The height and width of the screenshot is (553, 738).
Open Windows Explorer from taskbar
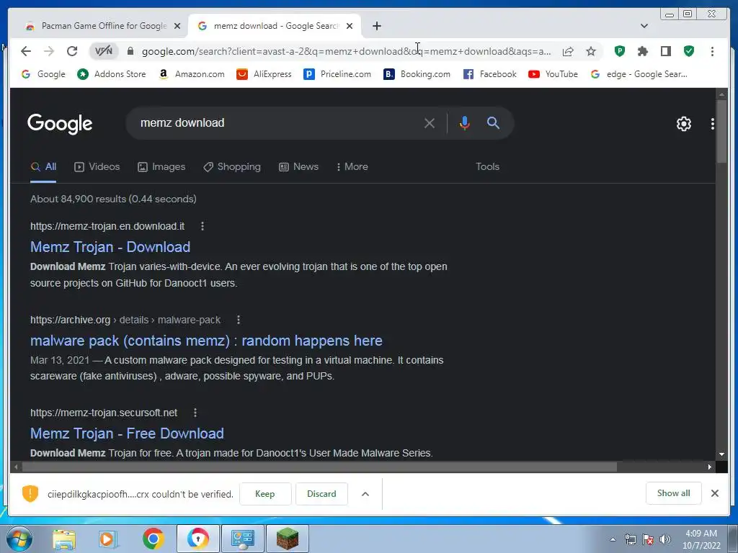pos(63,539)
